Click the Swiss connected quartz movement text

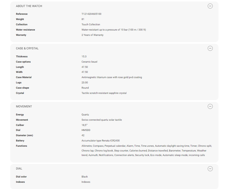coord(102,120)
